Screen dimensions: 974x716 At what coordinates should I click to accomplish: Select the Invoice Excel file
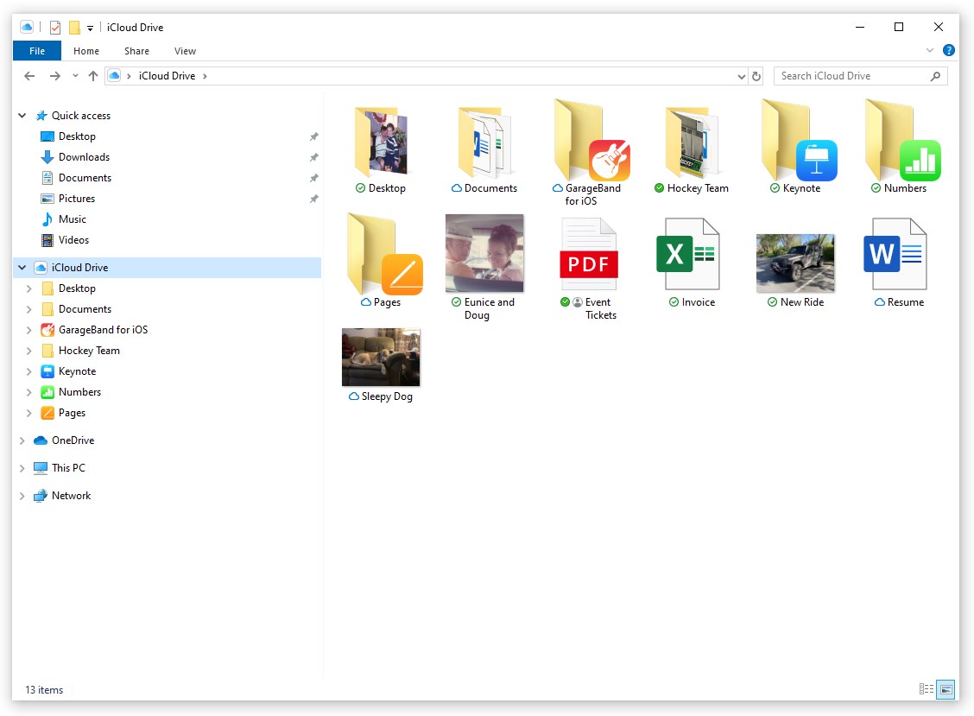click(688, 254)
